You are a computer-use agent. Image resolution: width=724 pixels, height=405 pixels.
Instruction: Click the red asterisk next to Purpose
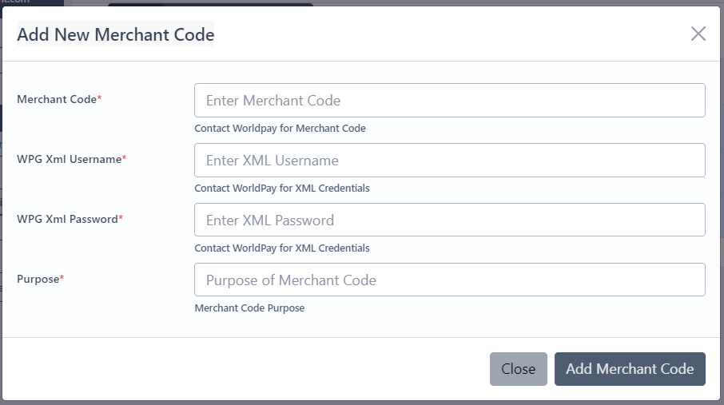point(62,278)
